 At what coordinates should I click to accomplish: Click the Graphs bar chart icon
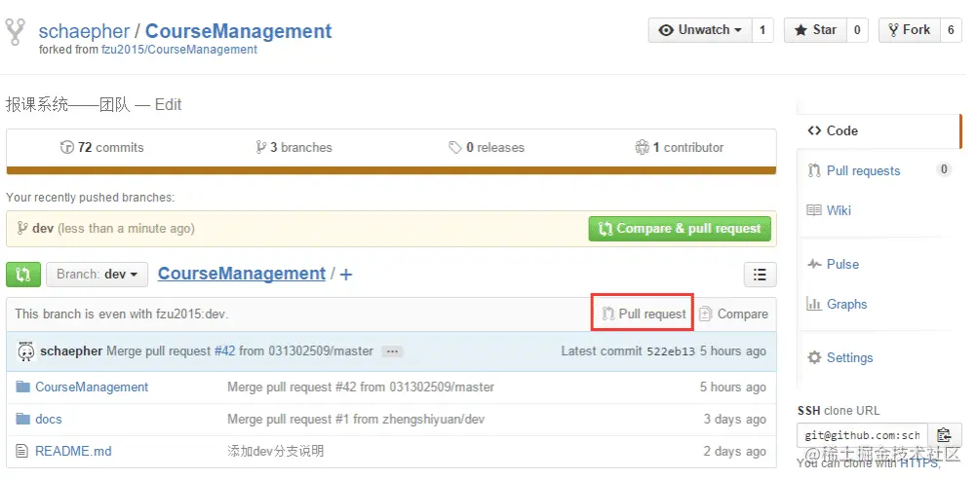(x=814, y=304)
